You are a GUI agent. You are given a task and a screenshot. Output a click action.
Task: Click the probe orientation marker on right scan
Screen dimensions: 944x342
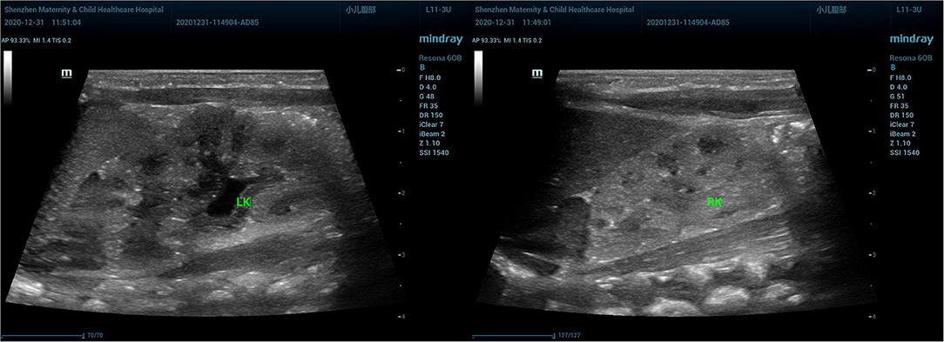pyautogui.click(x=537, y=73)
